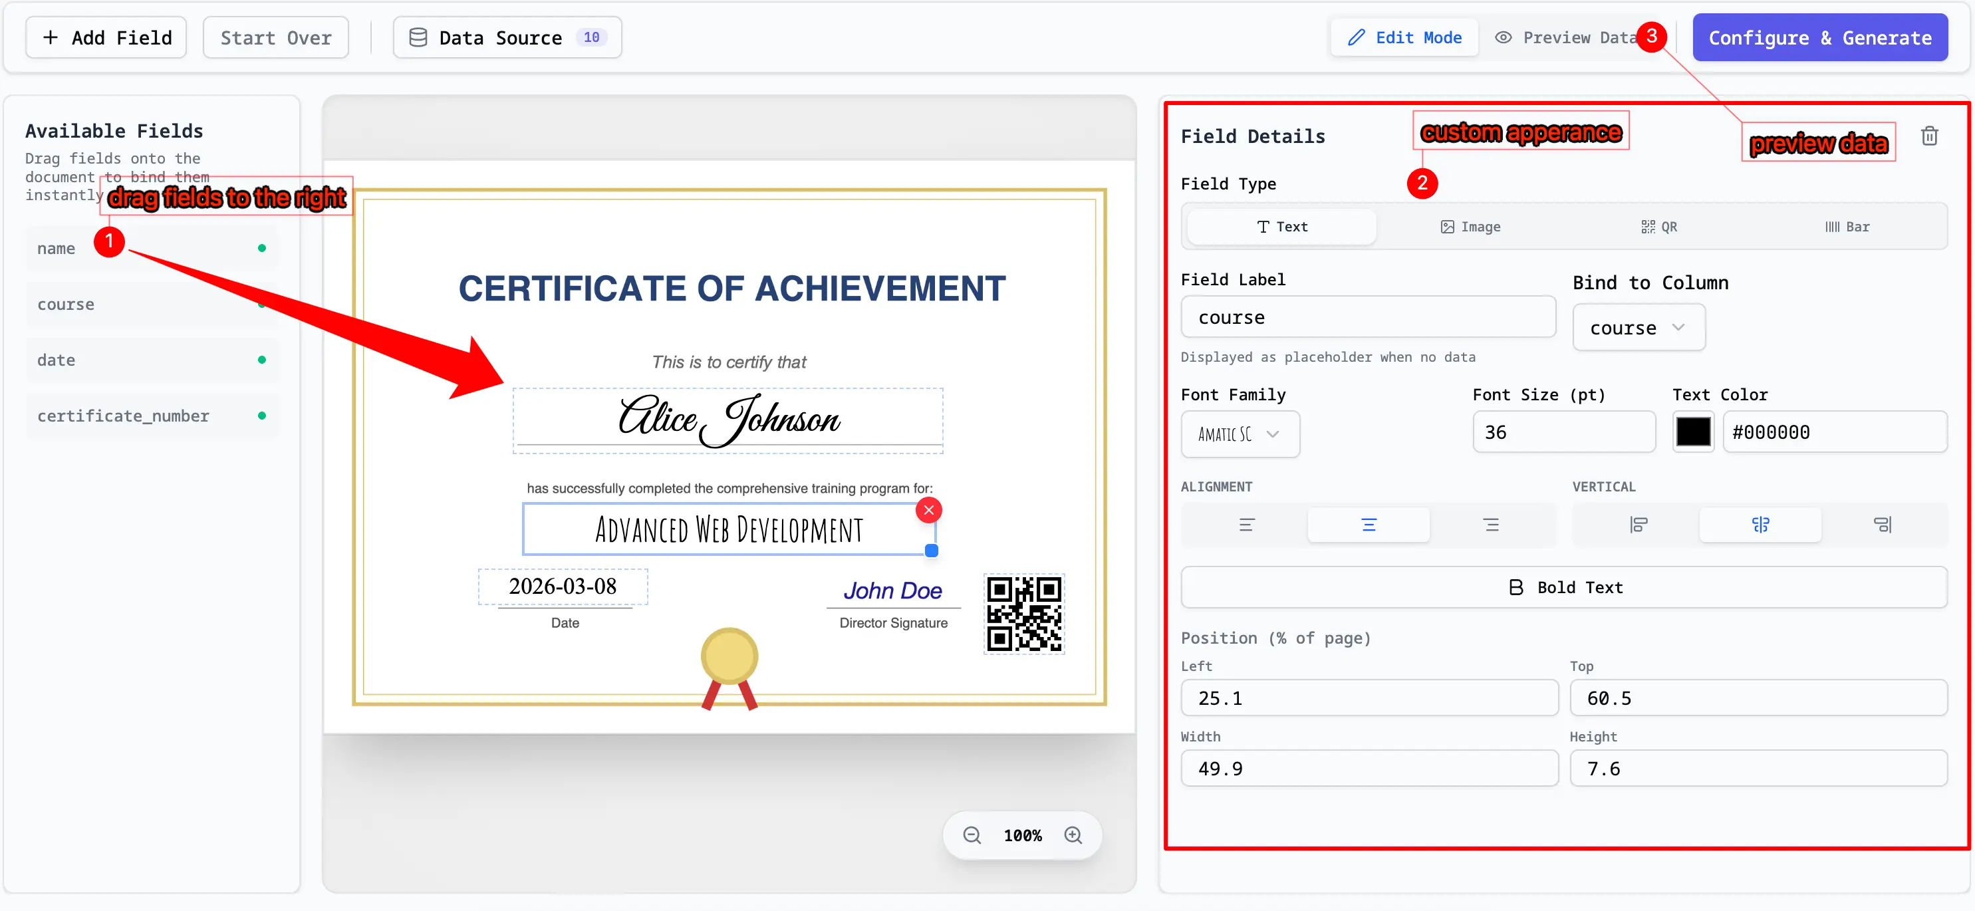
Task: Set vertical alignment to top
Action: (1638, 525)
